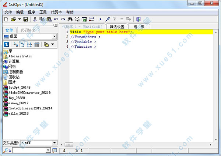The image size is (221, 156).
Task: Switch to the 算法设置 tab
Action: click(x=117, y=27)
